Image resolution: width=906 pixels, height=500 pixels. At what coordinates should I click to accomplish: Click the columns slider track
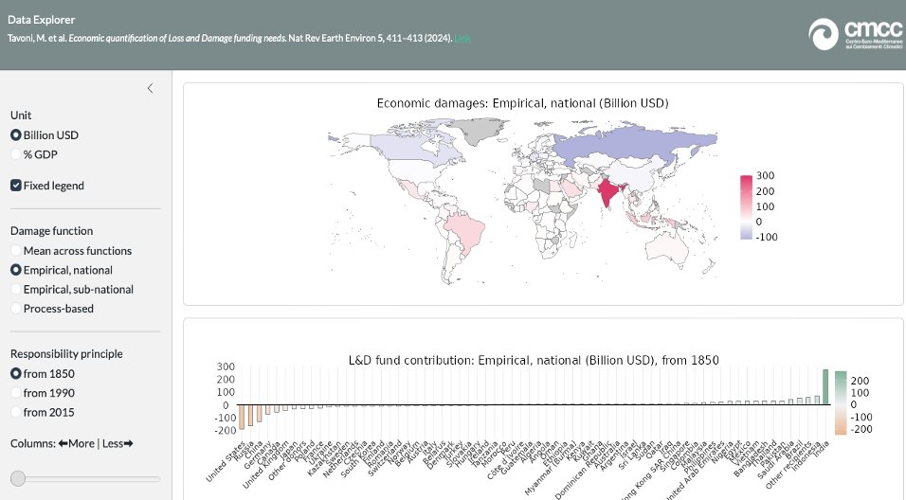(85, 478)
